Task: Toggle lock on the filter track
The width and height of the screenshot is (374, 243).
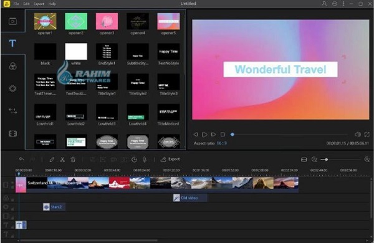Action: 12,200
